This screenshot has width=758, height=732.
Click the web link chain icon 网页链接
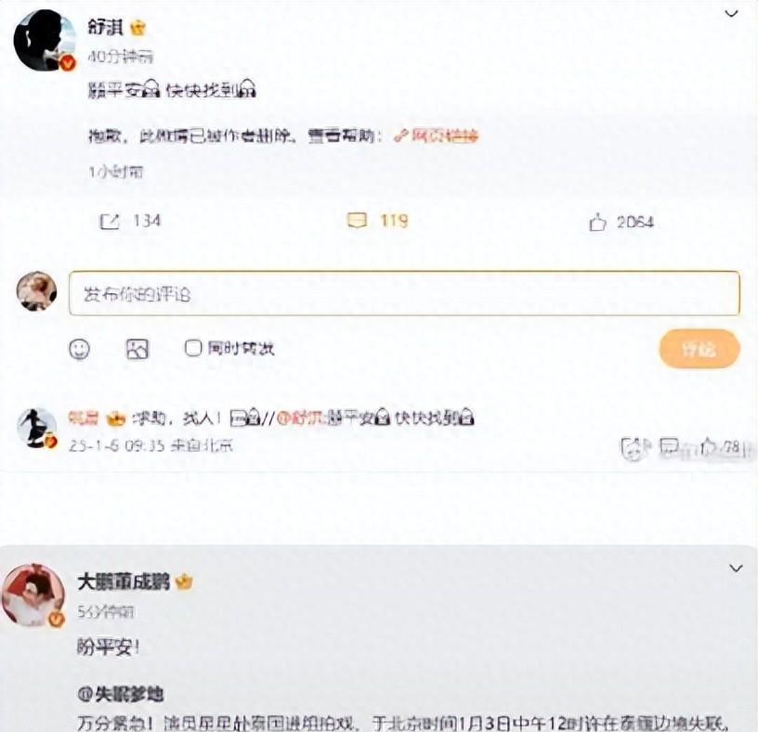click(x=436, y=136)
